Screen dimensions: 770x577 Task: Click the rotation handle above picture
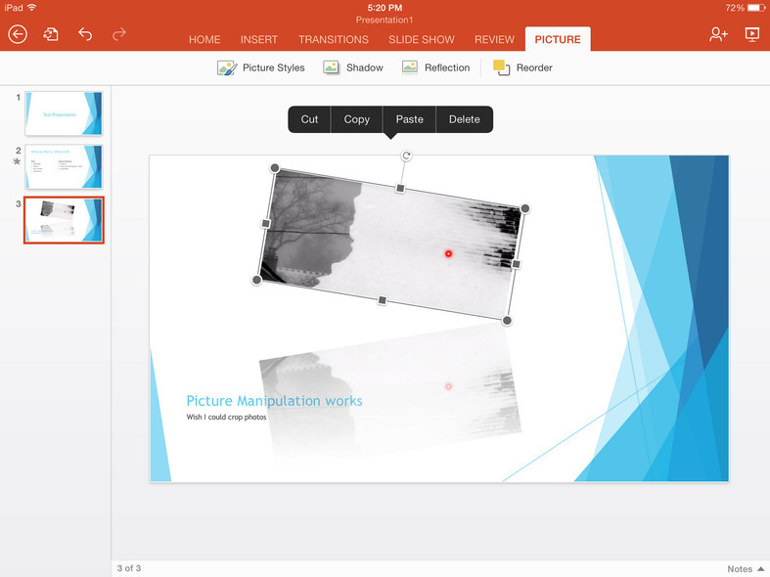click(406, 156)
